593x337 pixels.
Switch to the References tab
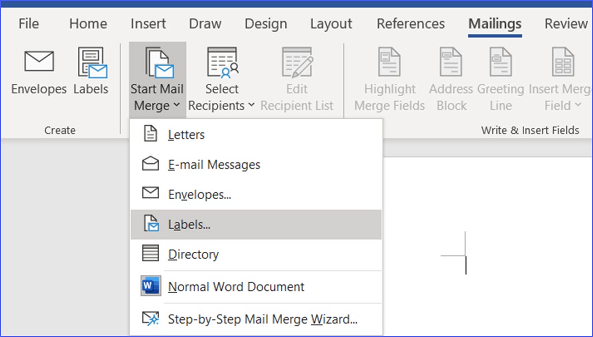pos(410,23)
